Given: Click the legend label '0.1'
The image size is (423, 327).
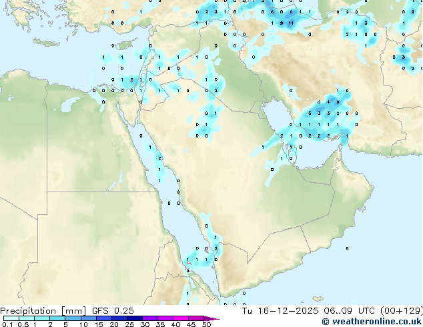Looking at the screenshot, I should click(x=7, y=324).
